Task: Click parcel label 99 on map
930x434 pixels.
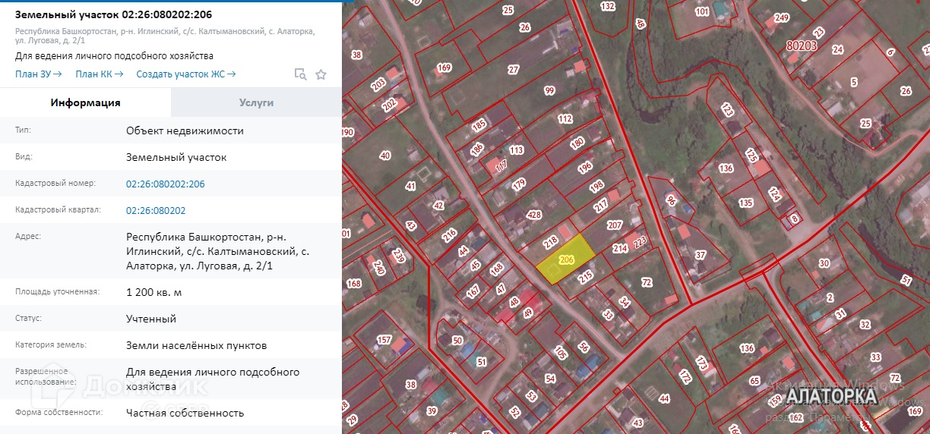Action: coord(550,90)
